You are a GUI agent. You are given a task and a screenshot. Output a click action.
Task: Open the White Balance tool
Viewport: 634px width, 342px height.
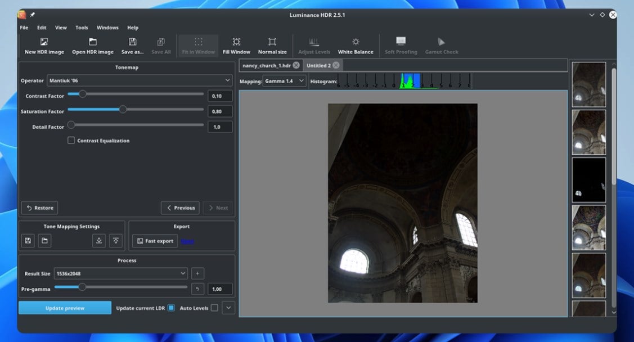(x=356, y=42)
